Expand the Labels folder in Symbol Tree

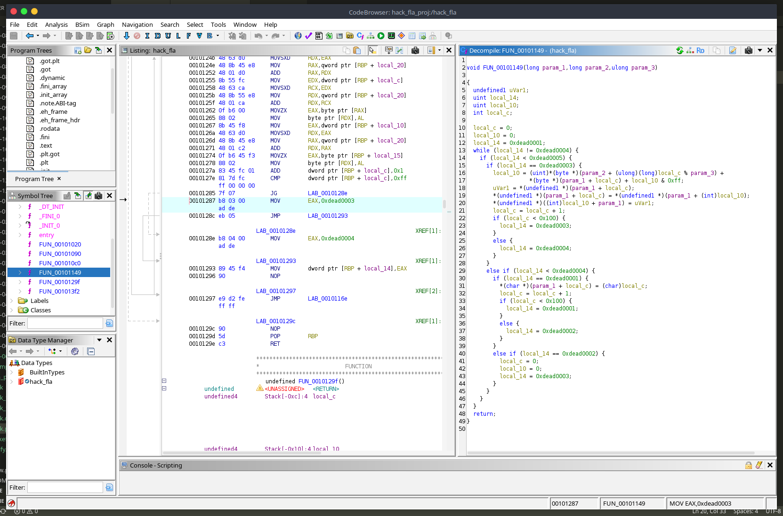pos(12,301)
